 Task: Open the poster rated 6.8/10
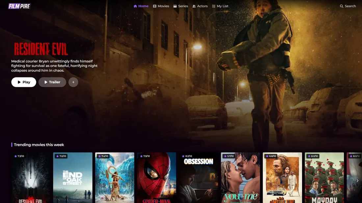coord(282,178)
